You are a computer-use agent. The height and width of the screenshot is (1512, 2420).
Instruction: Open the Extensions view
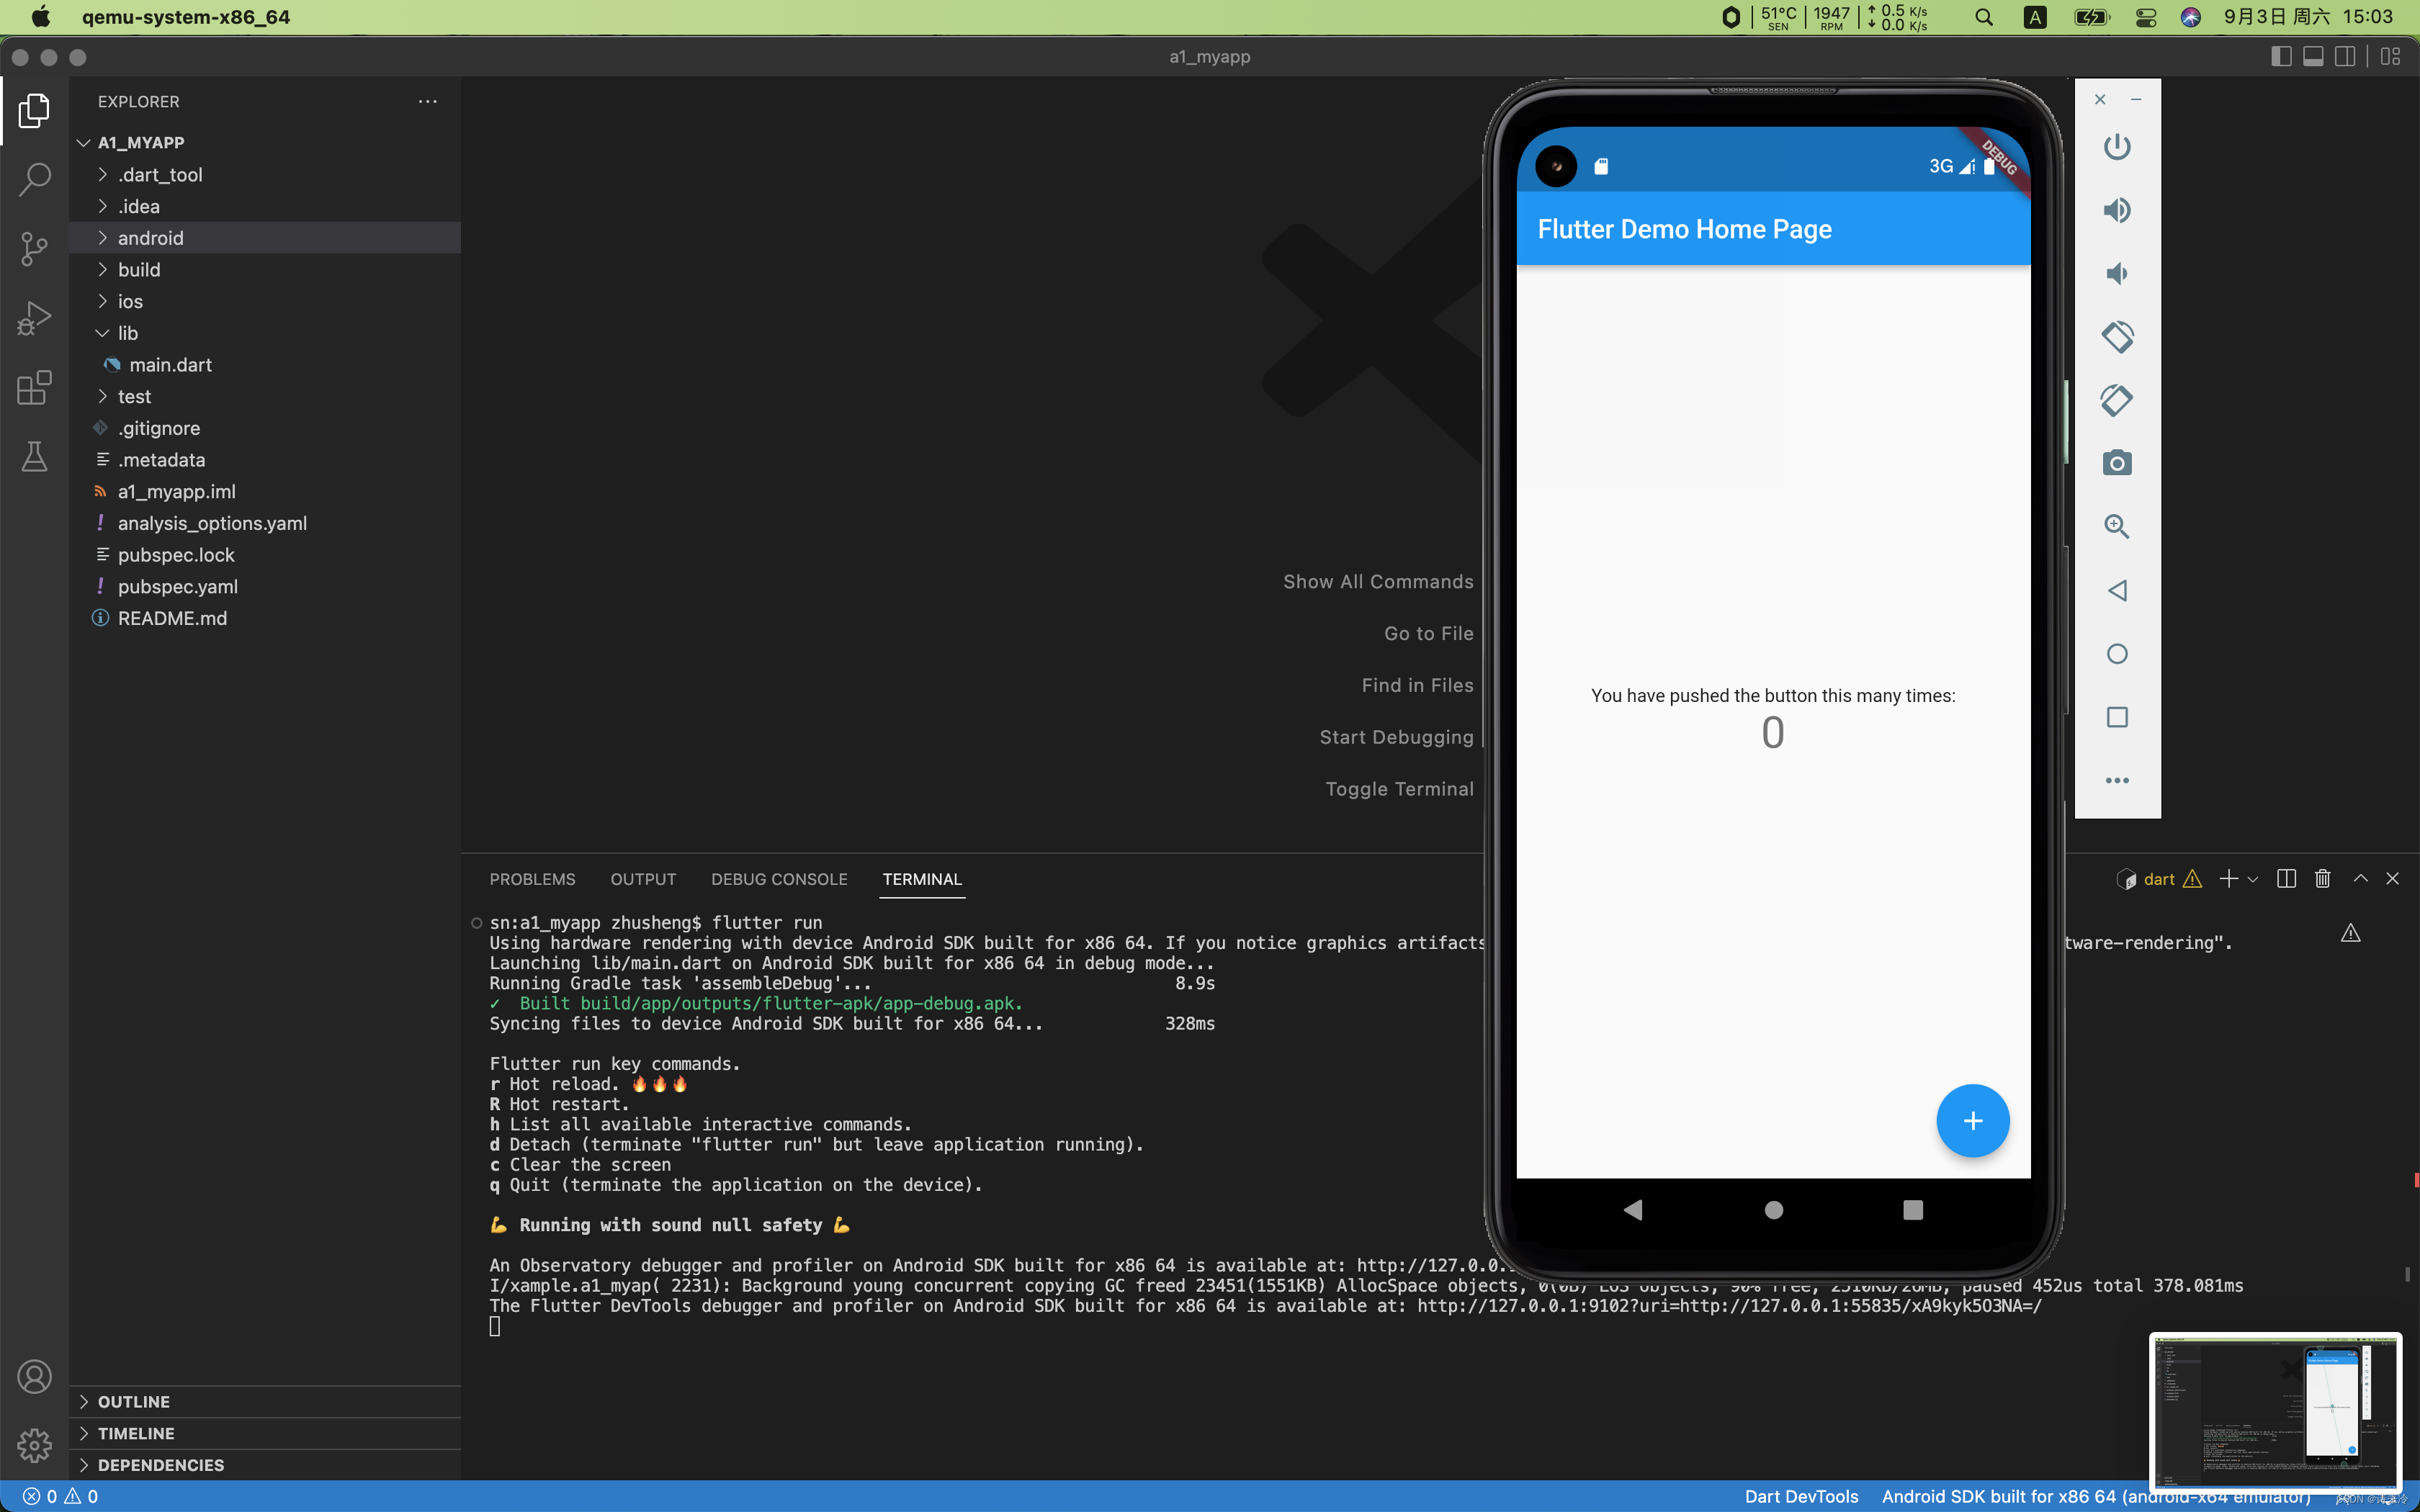pyautogui.click(x=34, y=388)
